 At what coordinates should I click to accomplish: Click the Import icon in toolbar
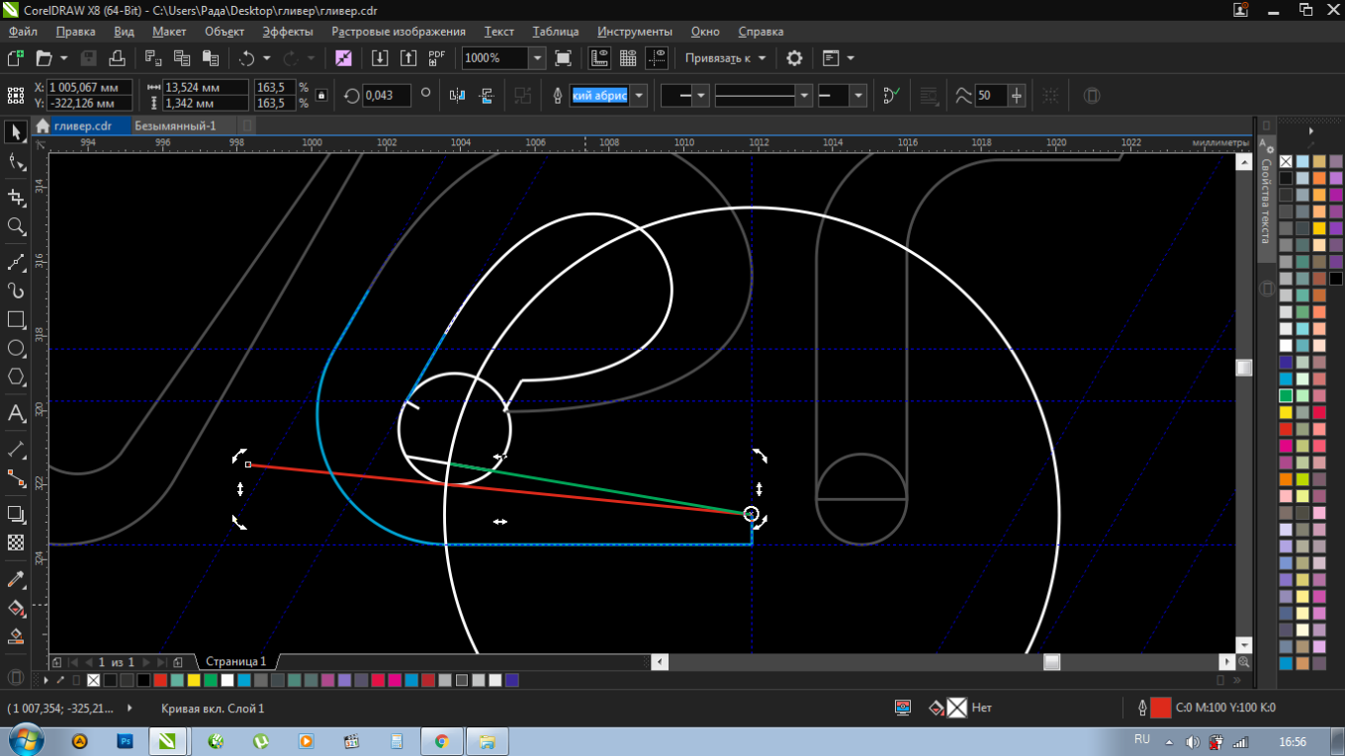point(380,58)
